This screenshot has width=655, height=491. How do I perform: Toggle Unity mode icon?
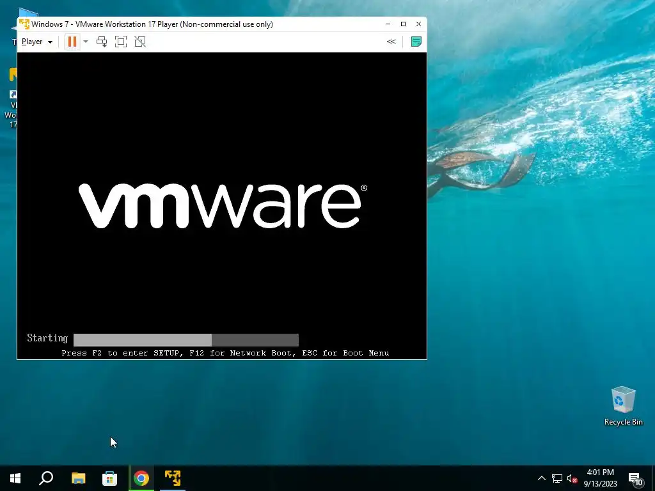pyautogui.click(x=140, y=42)
